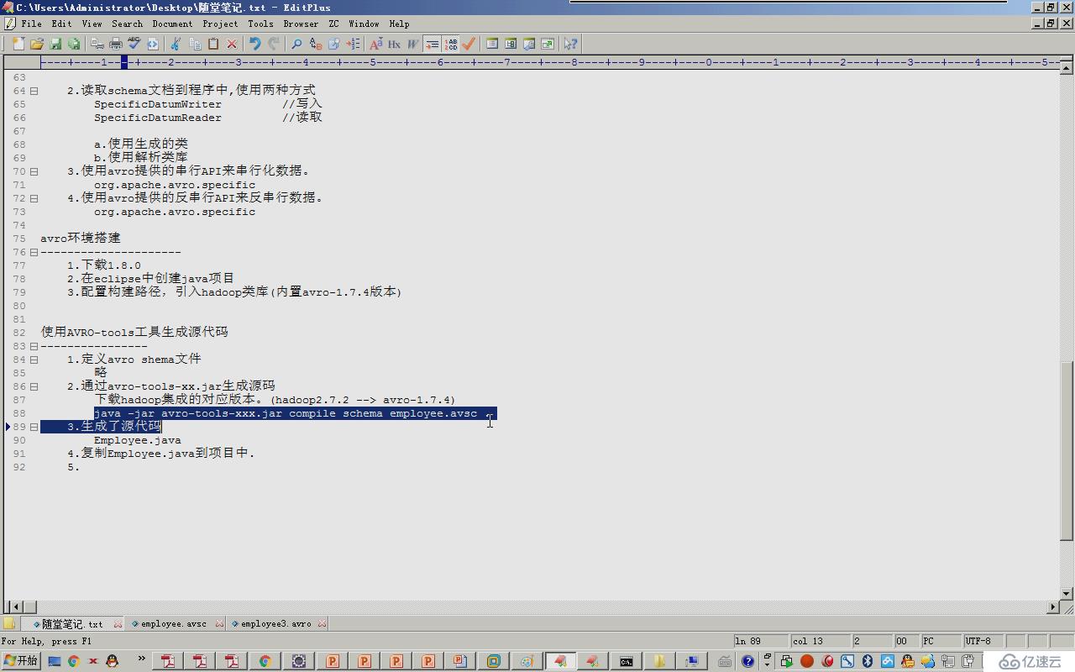Select the 随堂笔记.txt document tab
1075x672 pixels.
pyautogui.click(x=72, y=624)
